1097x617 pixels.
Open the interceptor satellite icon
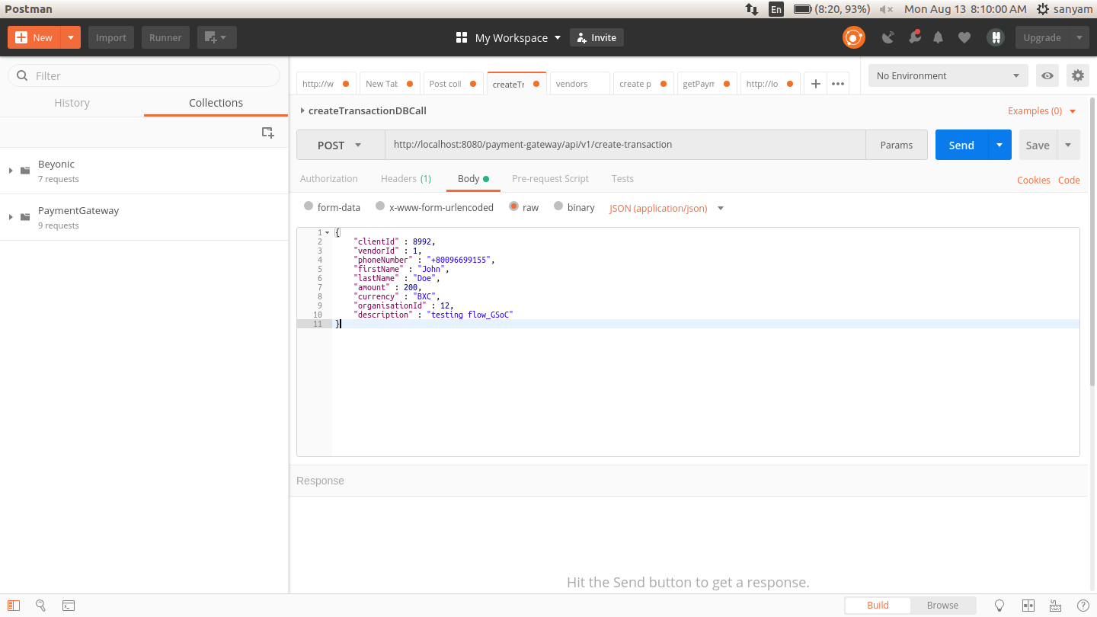tap(888, 37)
